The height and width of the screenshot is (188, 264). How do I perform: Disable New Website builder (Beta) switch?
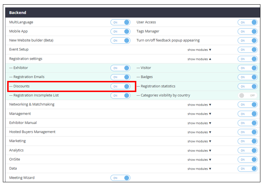tap(120, 40)
